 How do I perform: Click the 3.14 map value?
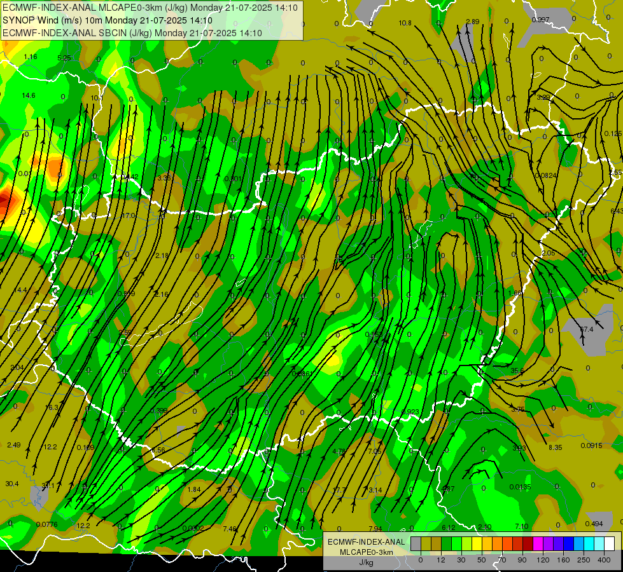[375, 490]
